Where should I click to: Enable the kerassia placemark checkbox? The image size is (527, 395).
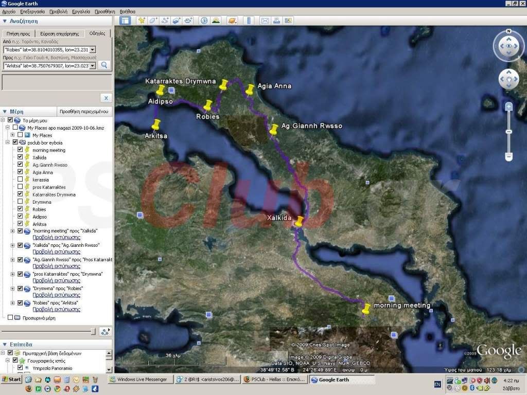(x=20, y=179)
